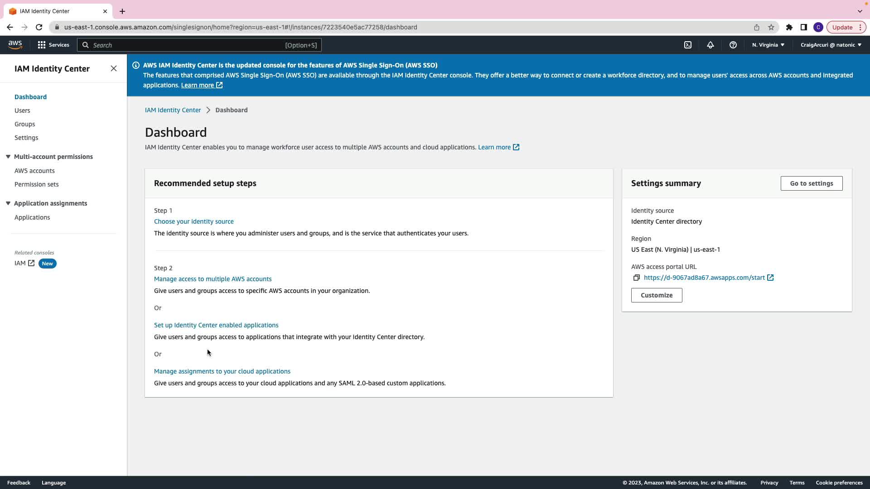Bookmark this page with the star icon
This screenshot has height=489, width=870.
point(771,27)
